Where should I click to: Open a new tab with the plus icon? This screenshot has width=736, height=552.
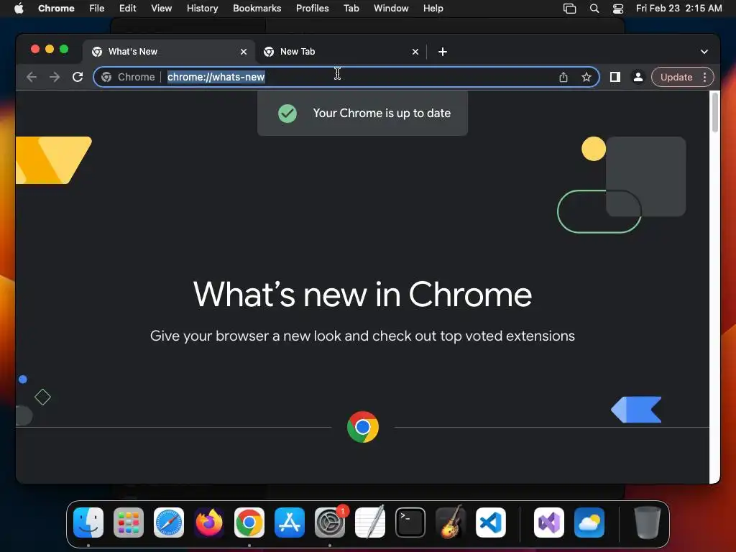(443, 52)
